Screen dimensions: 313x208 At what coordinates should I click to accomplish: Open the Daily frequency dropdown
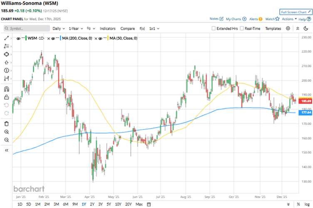click(x=58, y=28)
